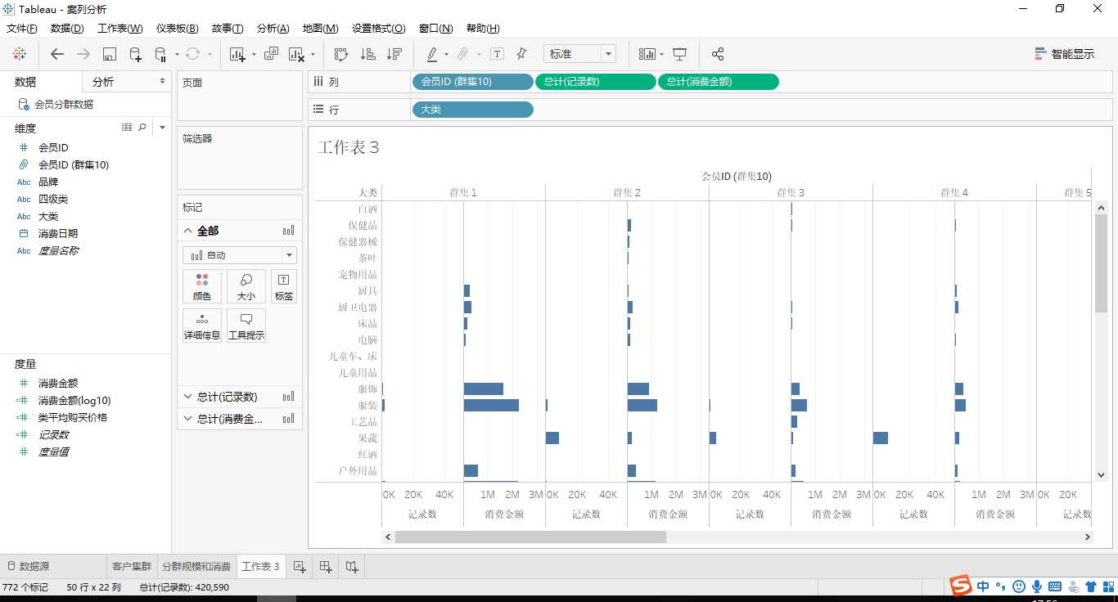Click the show mark labels T icon
This screenshot has height=602, width=1118.
point(497,54)
